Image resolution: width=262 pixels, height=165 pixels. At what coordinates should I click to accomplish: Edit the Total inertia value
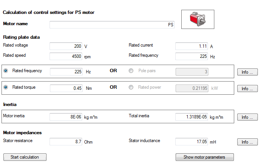[192, 117]
